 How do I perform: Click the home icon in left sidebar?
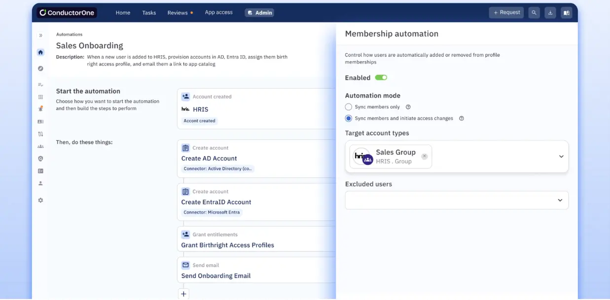point(40,52)
